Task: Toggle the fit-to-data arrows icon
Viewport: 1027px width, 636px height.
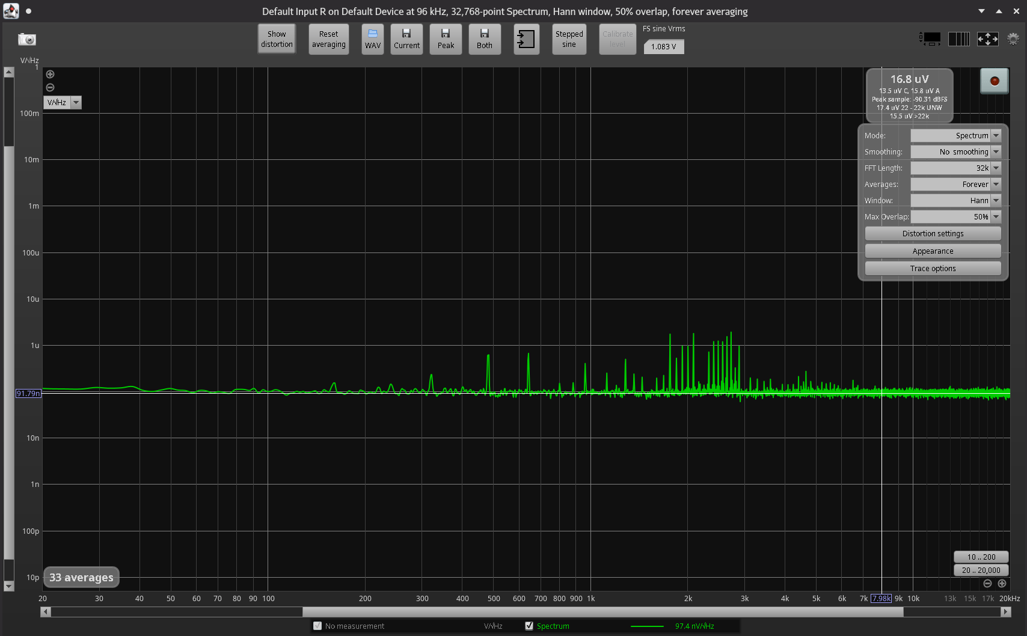Action: pyautogui.click(x=988, y=39)
